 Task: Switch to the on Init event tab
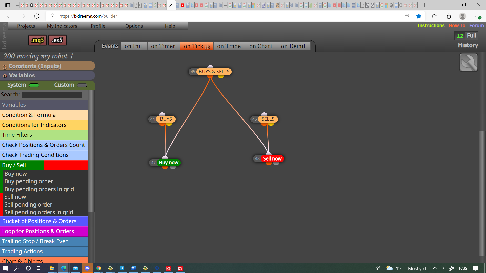pos(134,46)
